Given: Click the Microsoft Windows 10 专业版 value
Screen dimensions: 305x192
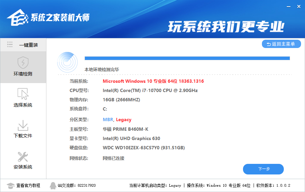Looking at the screenshot, I should point(153,81).
